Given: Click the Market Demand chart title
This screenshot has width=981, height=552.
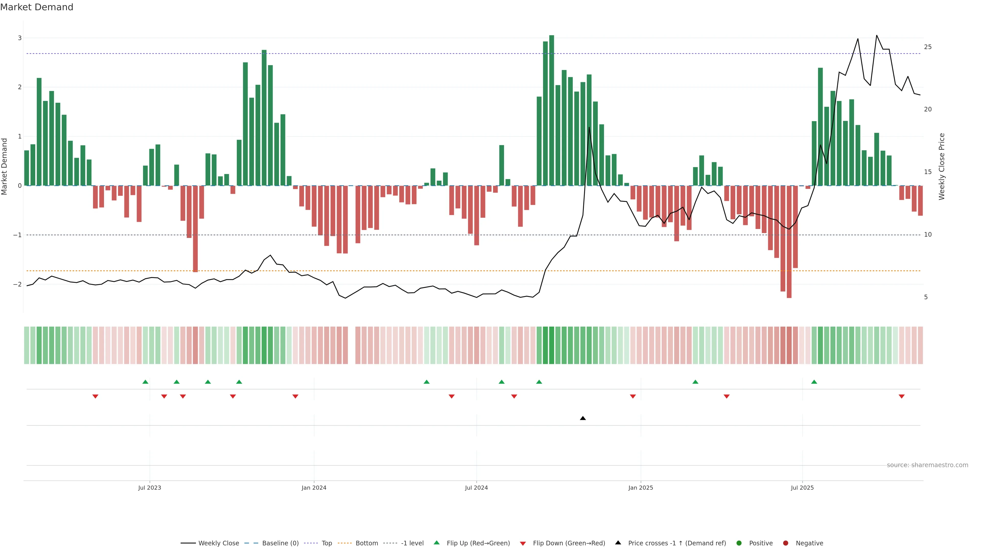Looking at the screenshot, I should [37, 7].
